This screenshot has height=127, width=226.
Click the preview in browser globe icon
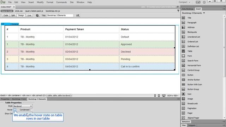37,16
